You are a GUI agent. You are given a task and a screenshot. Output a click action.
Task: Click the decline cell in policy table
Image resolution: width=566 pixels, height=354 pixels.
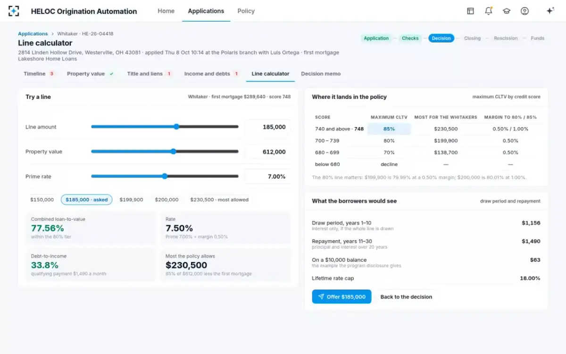click(389, 164)
